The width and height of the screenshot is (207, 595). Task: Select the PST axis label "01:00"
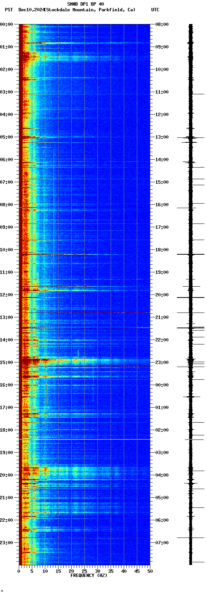(x=6, y=47)
